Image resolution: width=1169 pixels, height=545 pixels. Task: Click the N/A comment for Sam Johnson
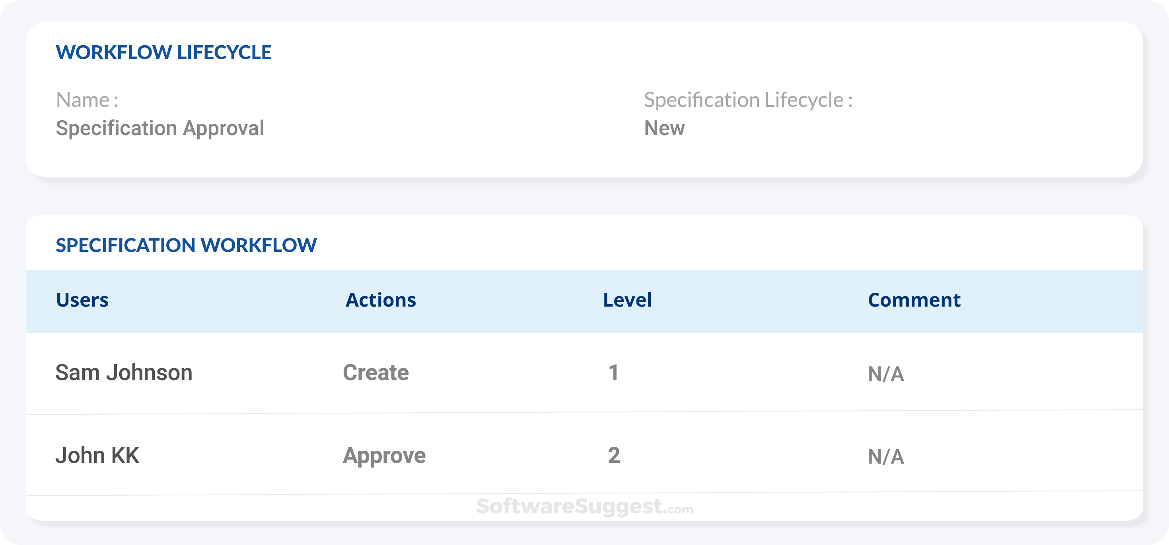pyautogui.click(x=885, y=372)
